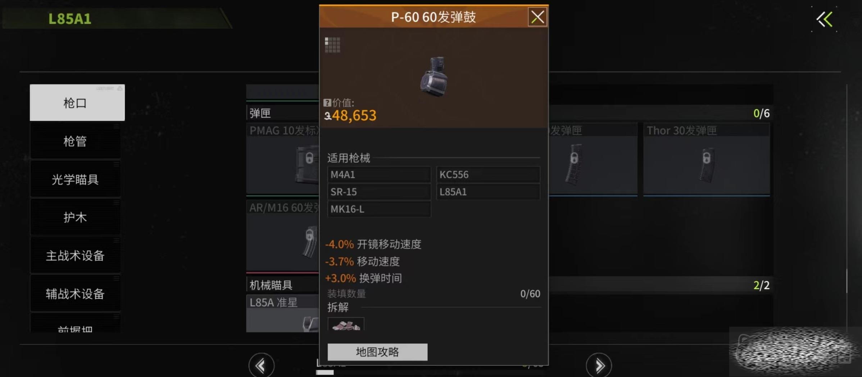Image resolution: width=862 pixels, height=377 pixels.
Task: Open the 枪口 muzzle category tab
Action: (77, 103)
